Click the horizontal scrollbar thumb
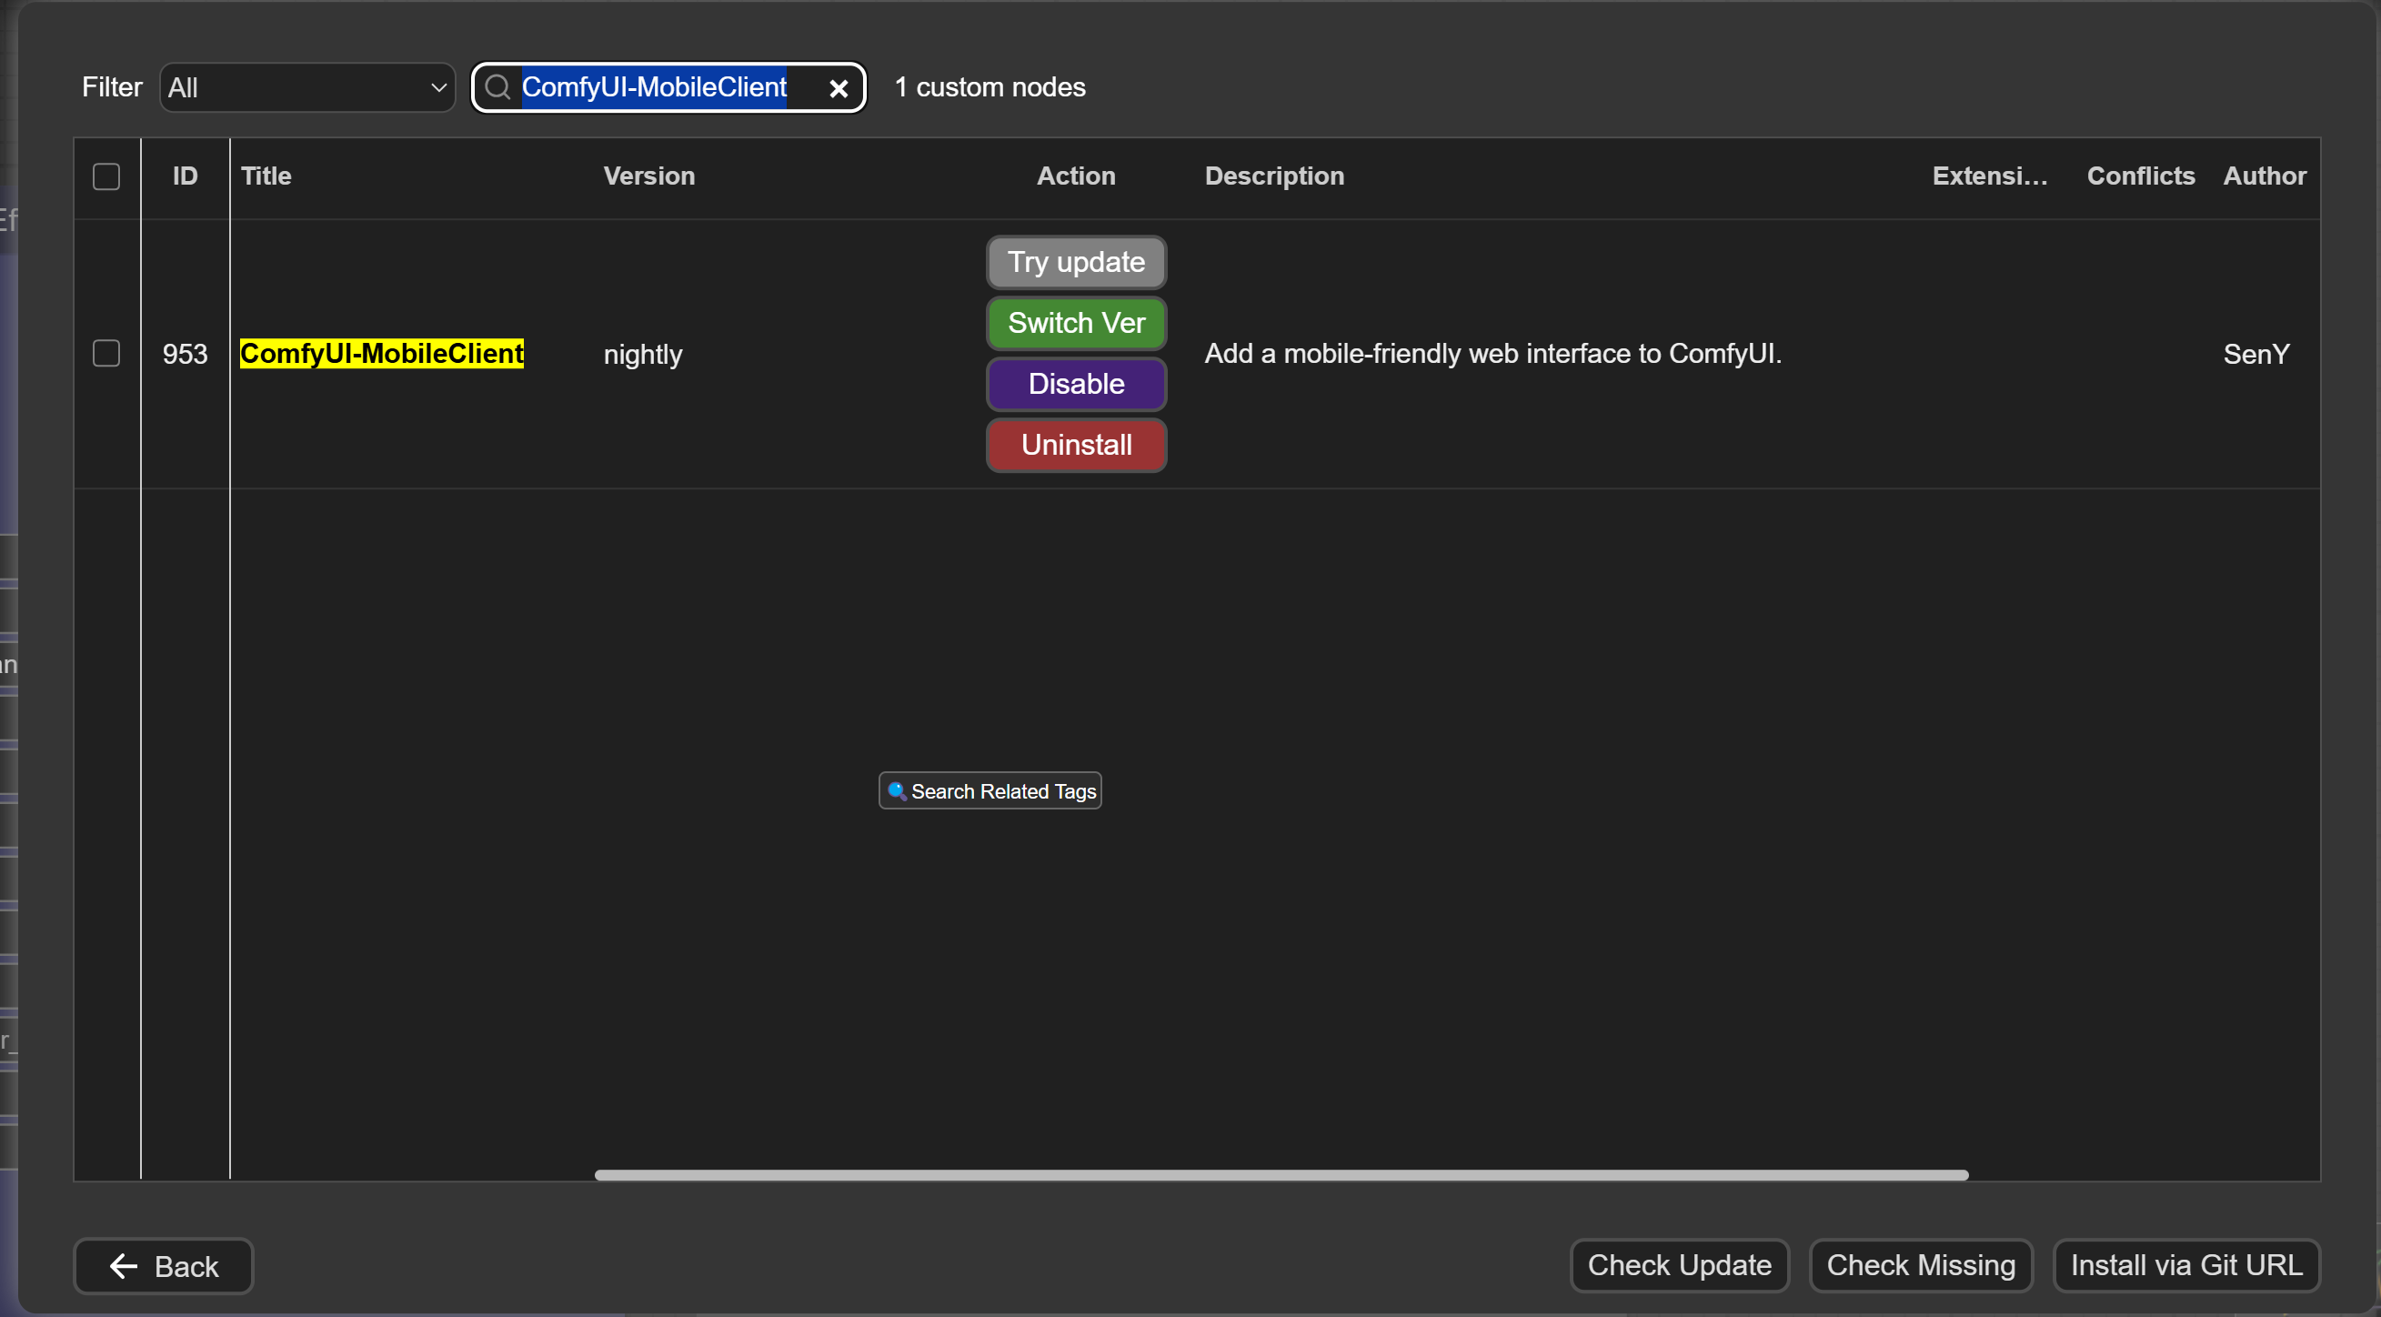 (x=1281, y=1175)
